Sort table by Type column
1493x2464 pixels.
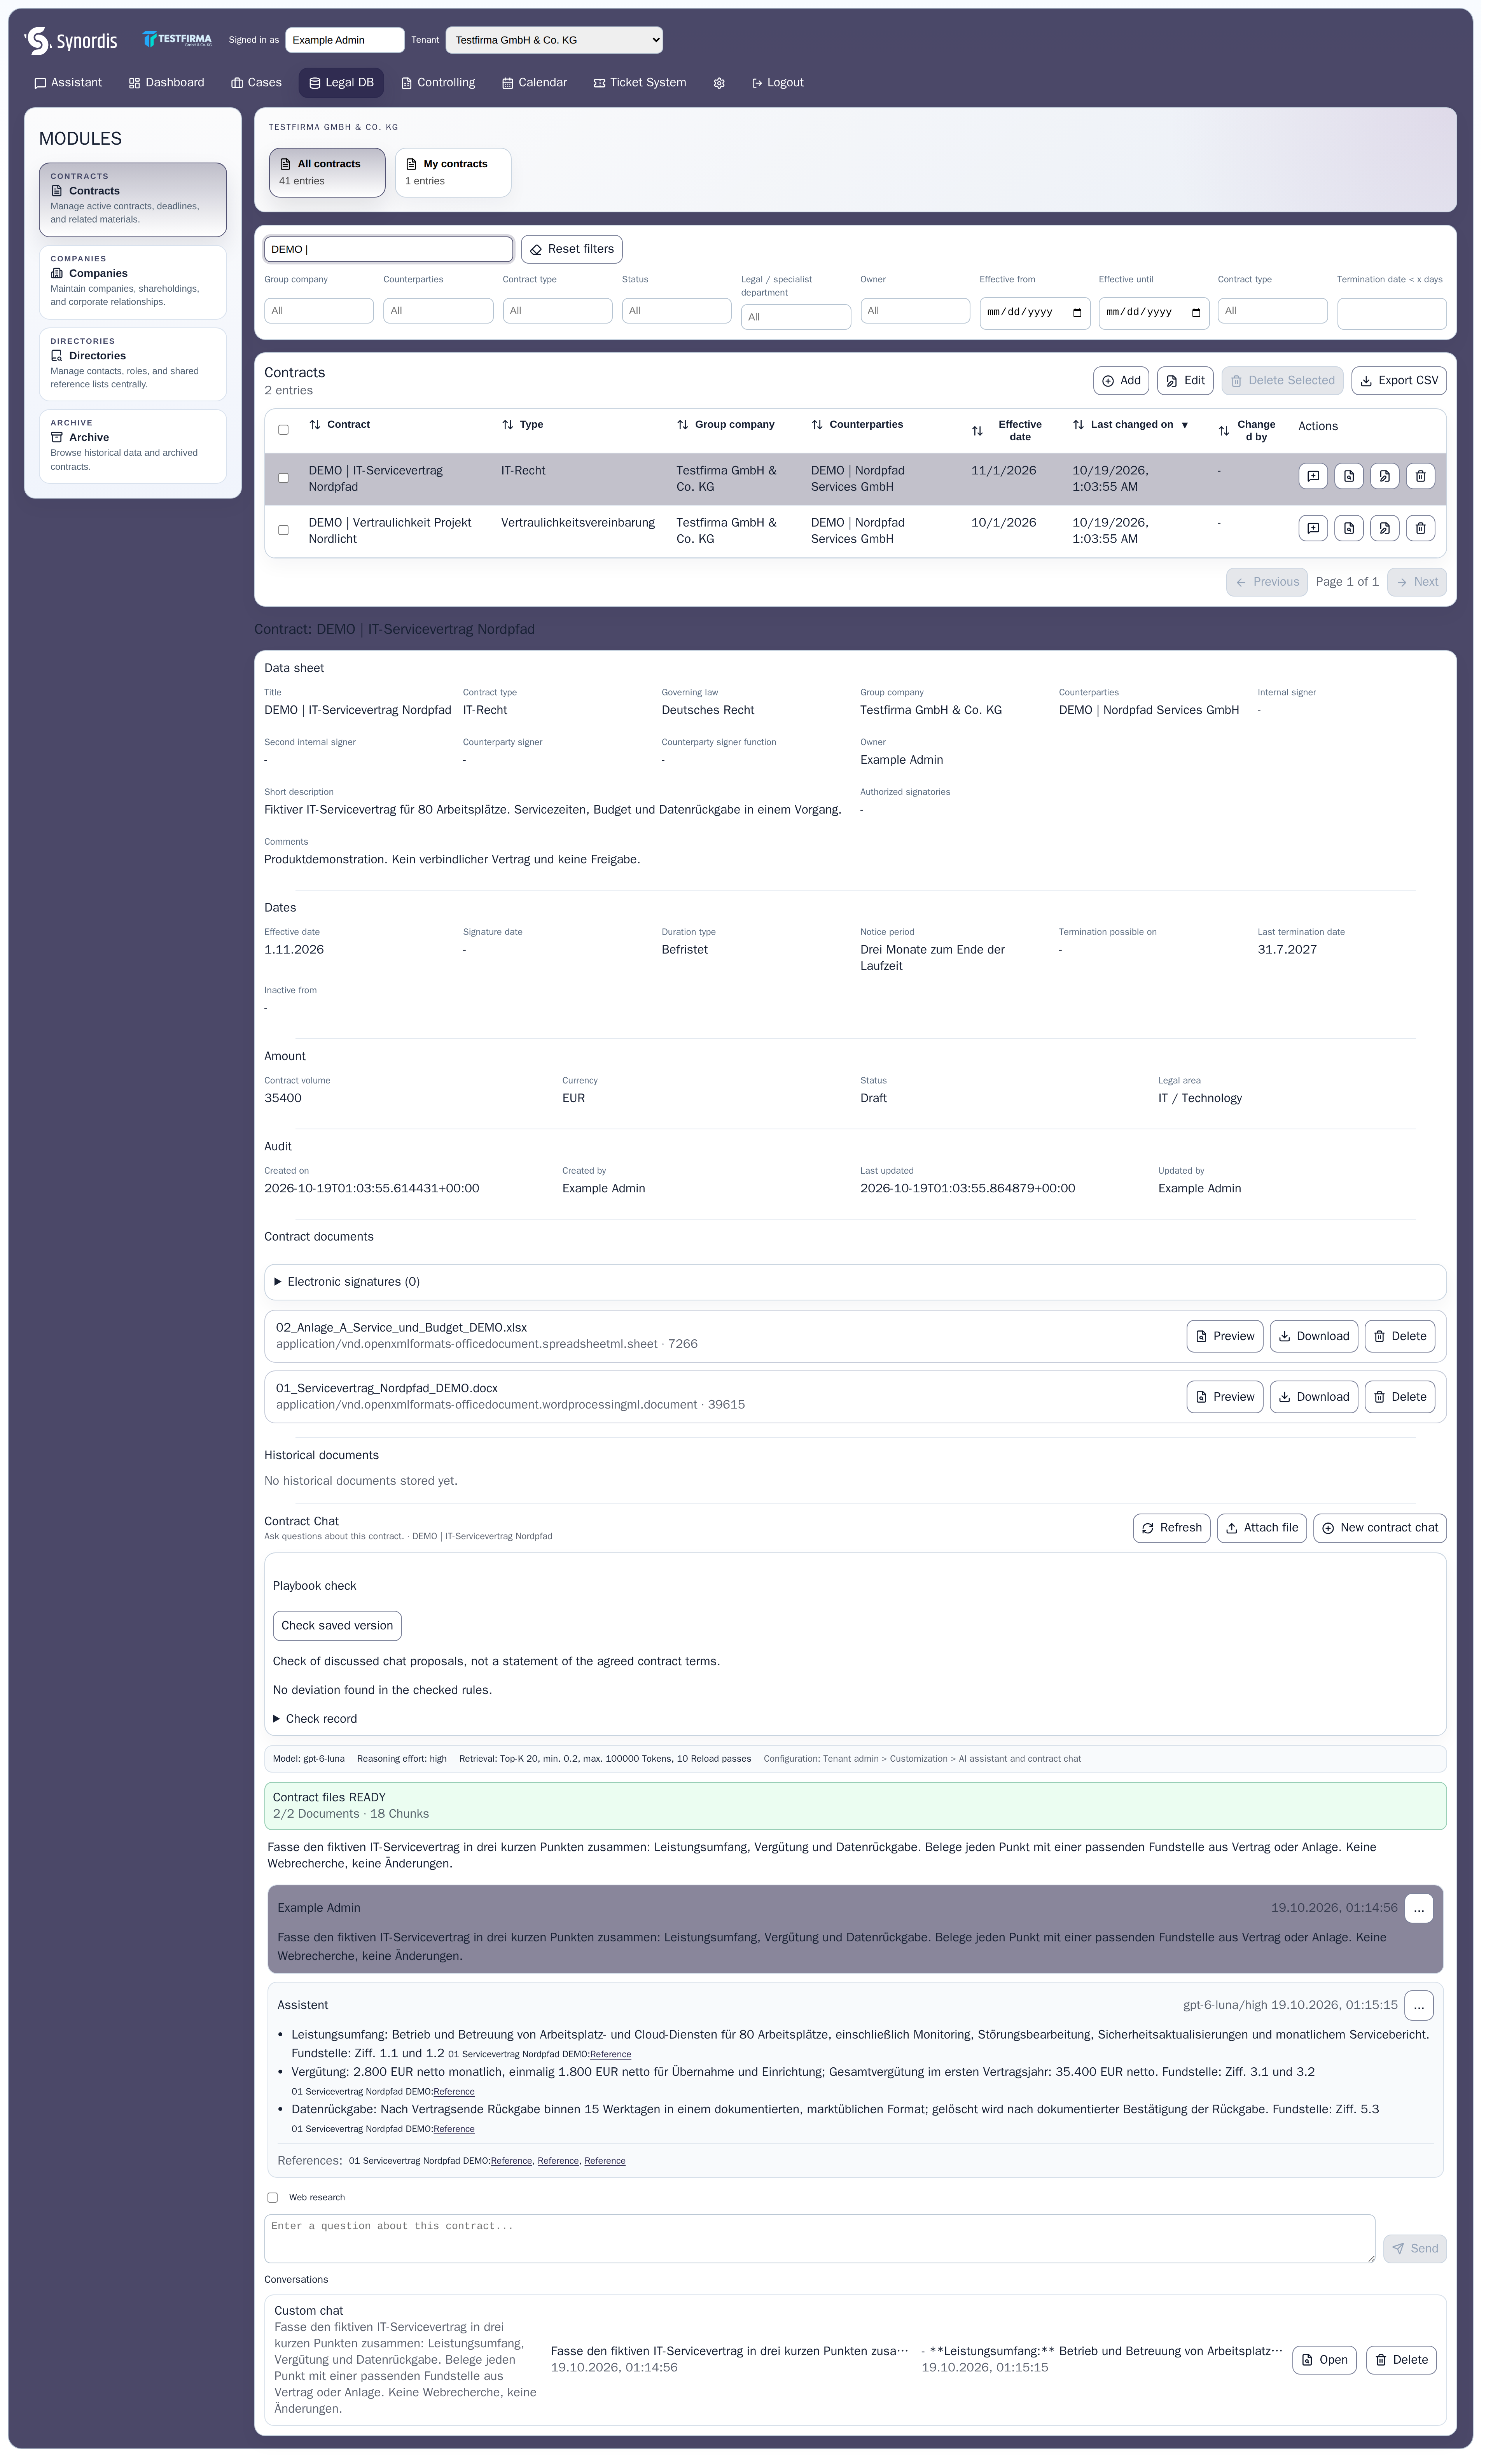[x=522, y=425]
